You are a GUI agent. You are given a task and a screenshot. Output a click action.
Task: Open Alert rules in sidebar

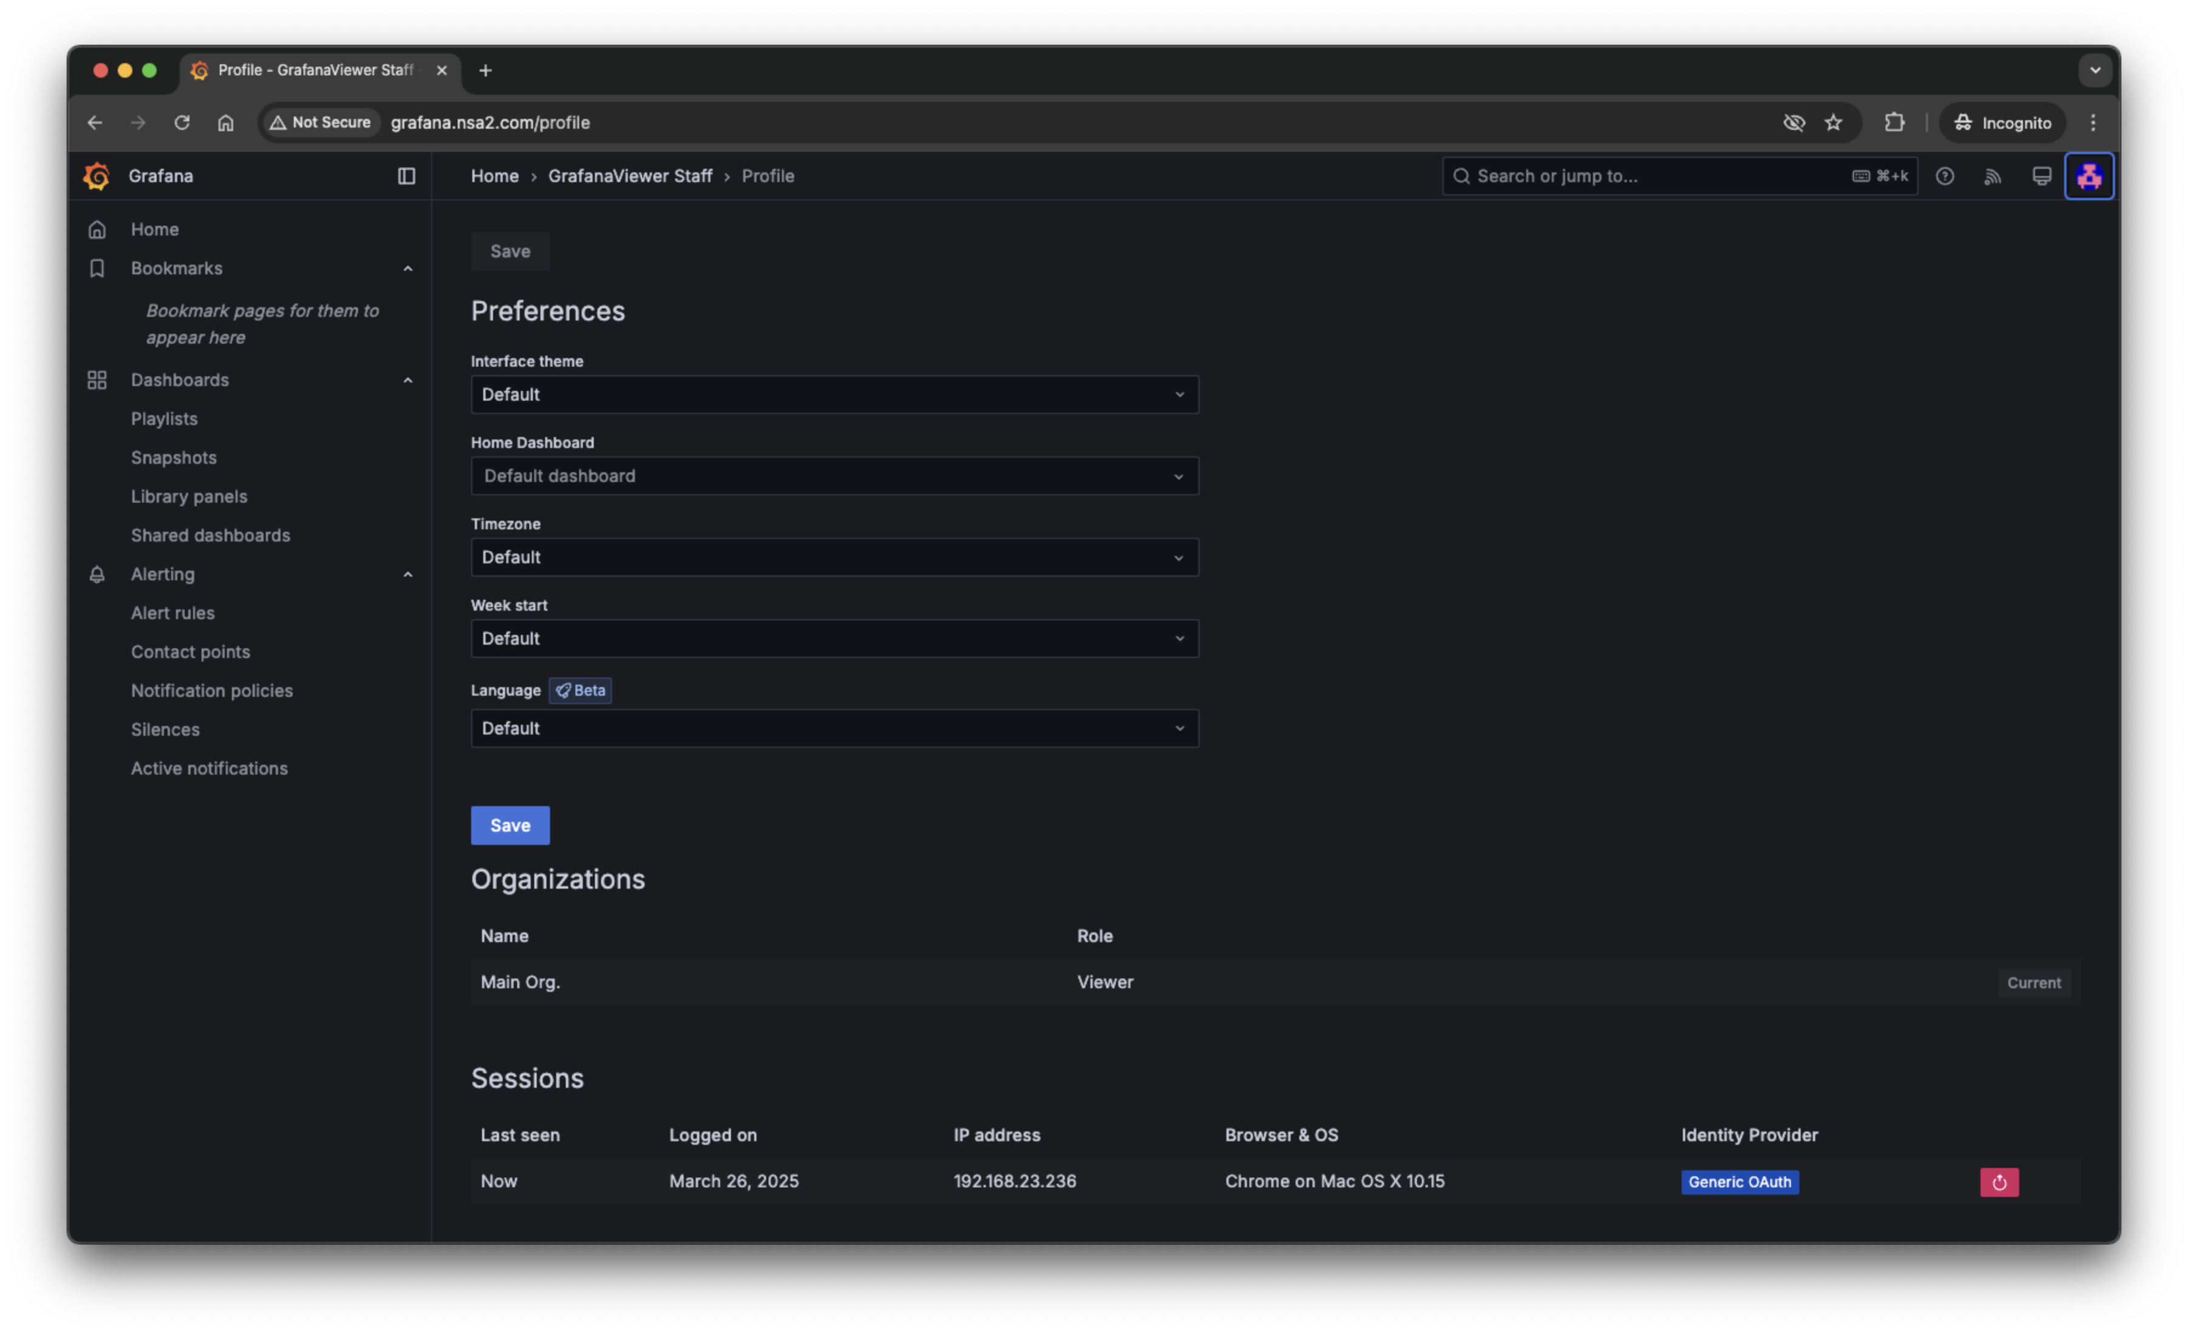(x=173, y=612)
